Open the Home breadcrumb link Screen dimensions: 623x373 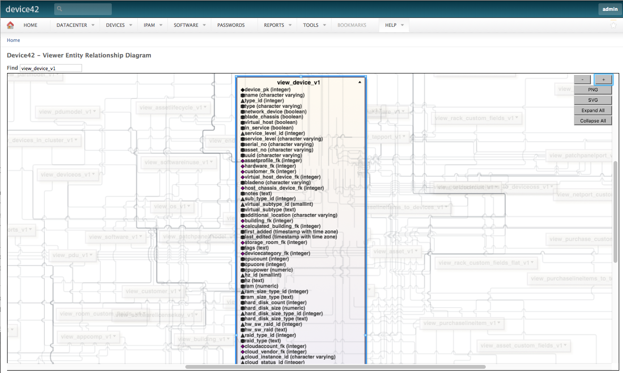click(13, 40)
